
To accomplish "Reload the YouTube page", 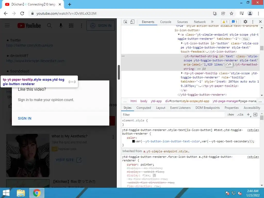I will click(22, 13).
